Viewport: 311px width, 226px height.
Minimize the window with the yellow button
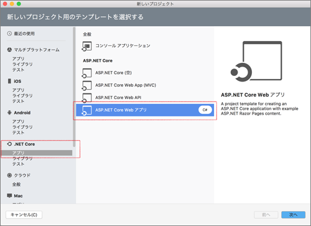pos(12,4)
